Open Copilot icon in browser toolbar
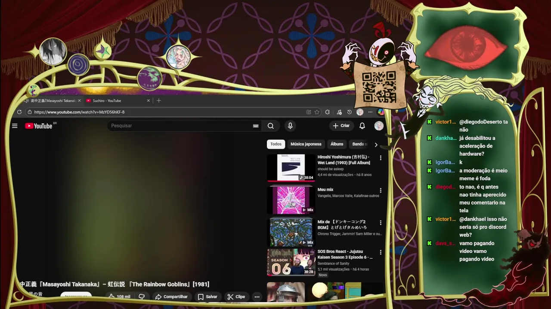Viewport: 551px width, 309px height. click(x=381, y=112)
